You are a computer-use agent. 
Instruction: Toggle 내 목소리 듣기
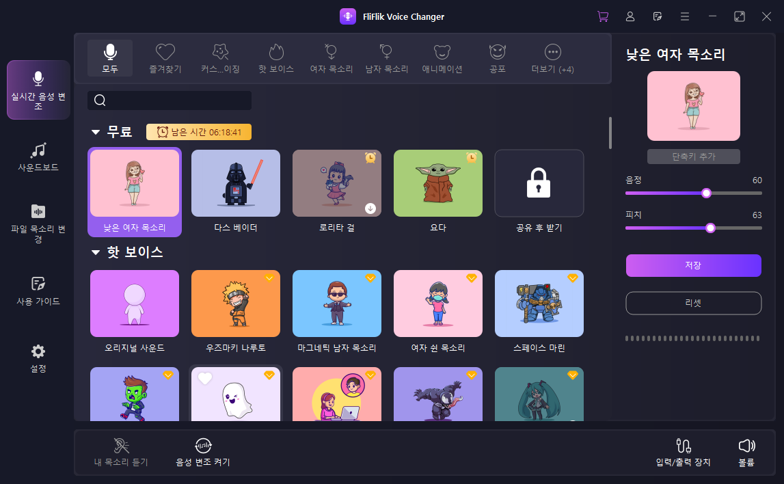pos(121,452)
